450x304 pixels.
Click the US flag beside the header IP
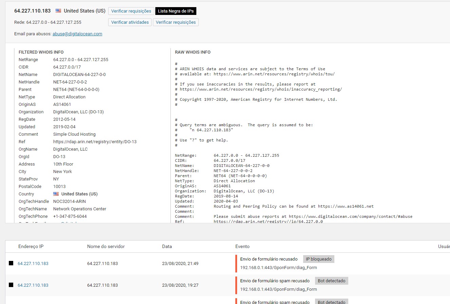58,11
